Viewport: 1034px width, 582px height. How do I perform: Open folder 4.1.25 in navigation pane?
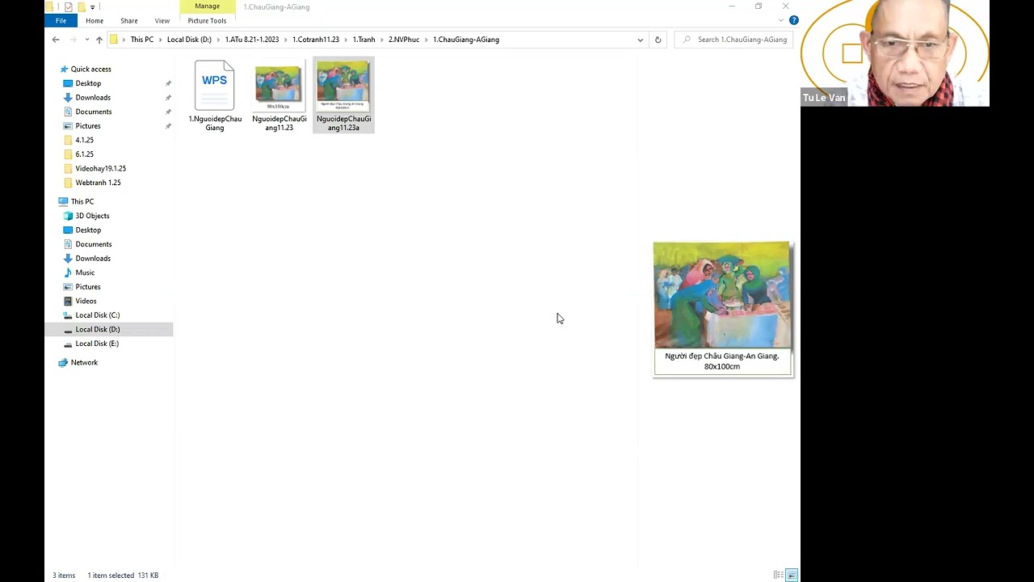coord(84,140)
